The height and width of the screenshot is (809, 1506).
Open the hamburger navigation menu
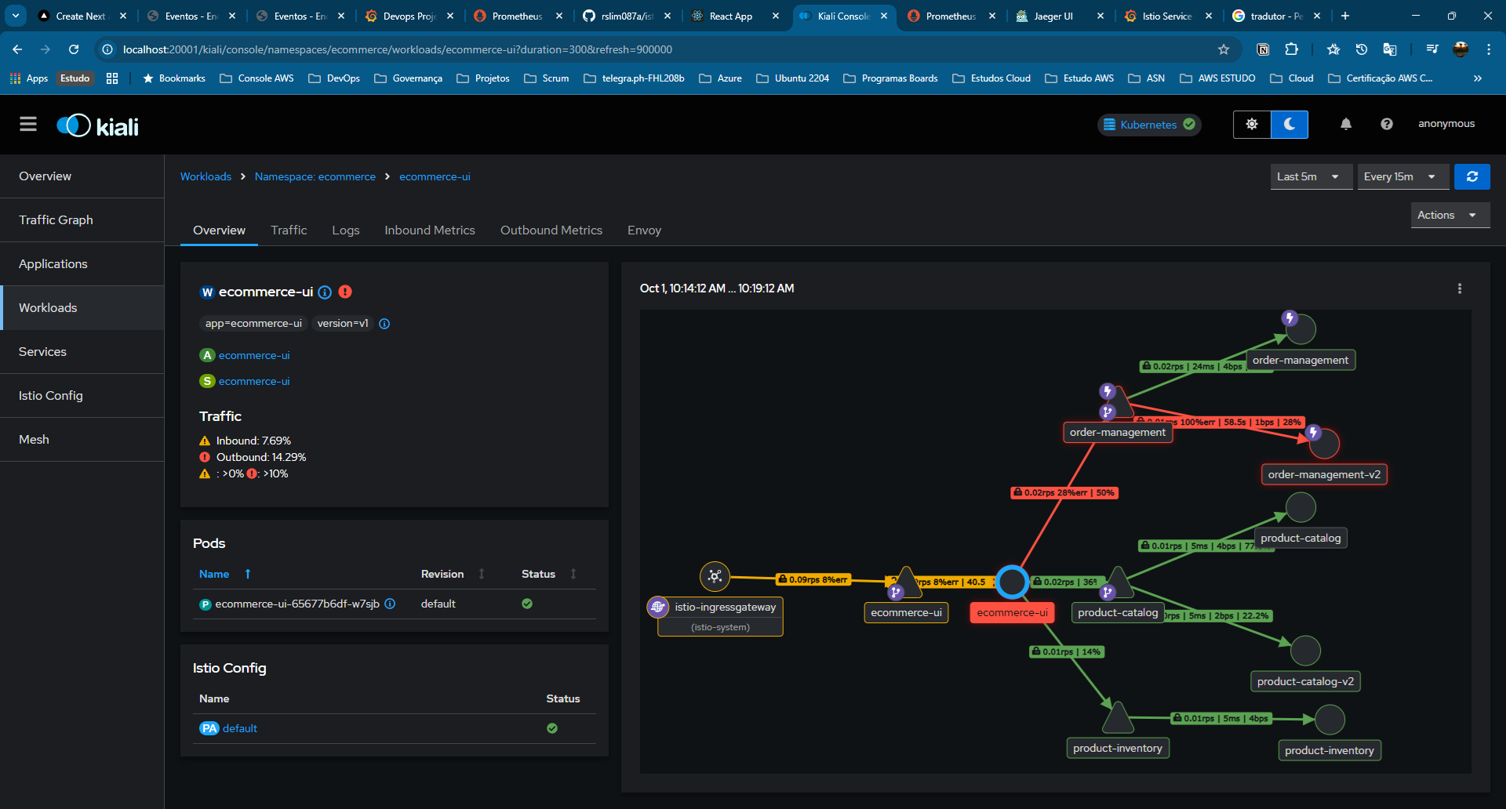point(28,125)
